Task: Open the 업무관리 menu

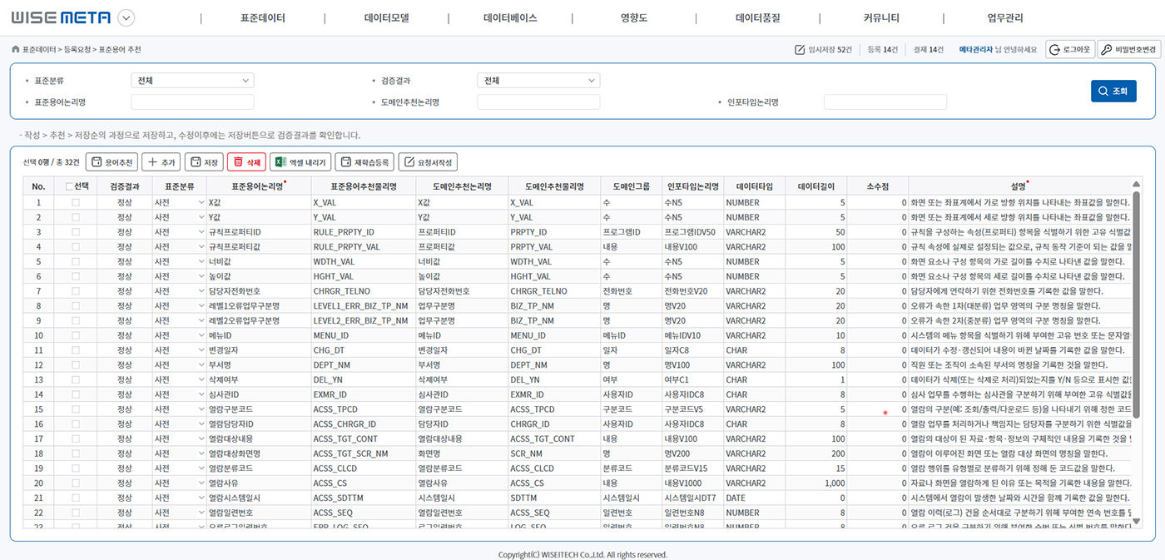Action: point(1005,17)
